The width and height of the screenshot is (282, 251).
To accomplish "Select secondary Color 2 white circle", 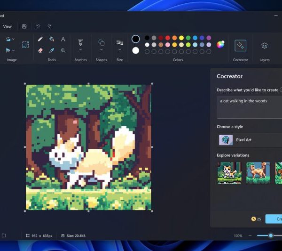I will point(136,50).
